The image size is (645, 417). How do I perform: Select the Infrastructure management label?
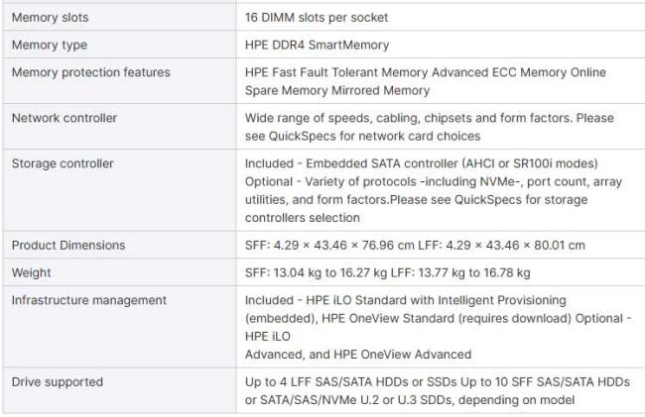(88, 300)
